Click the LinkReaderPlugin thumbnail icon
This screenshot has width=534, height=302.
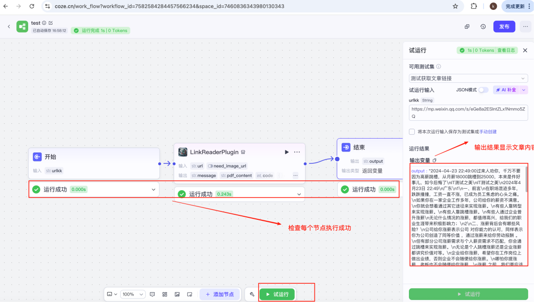coord(183,152)
